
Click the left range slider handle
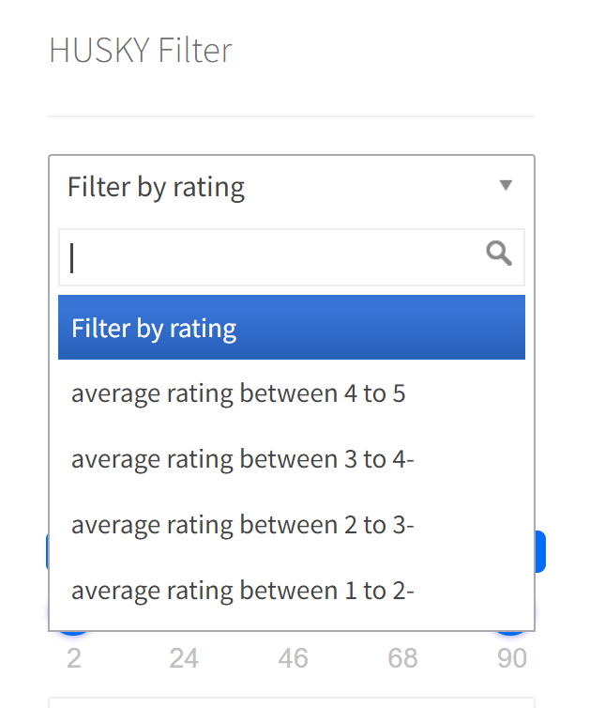73,633
